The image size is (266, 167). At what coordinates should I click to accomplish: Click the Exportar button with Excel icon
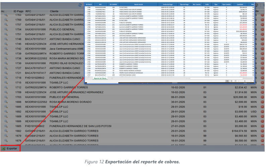(x=10, y=148)
